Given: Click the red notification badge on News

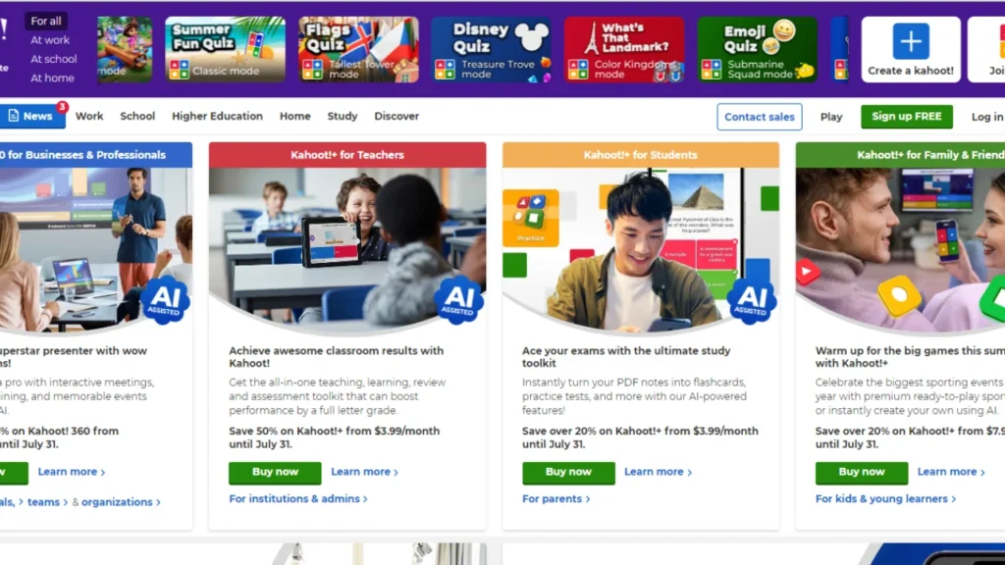Looking at the screenshot, I should [x=62, y=106].
